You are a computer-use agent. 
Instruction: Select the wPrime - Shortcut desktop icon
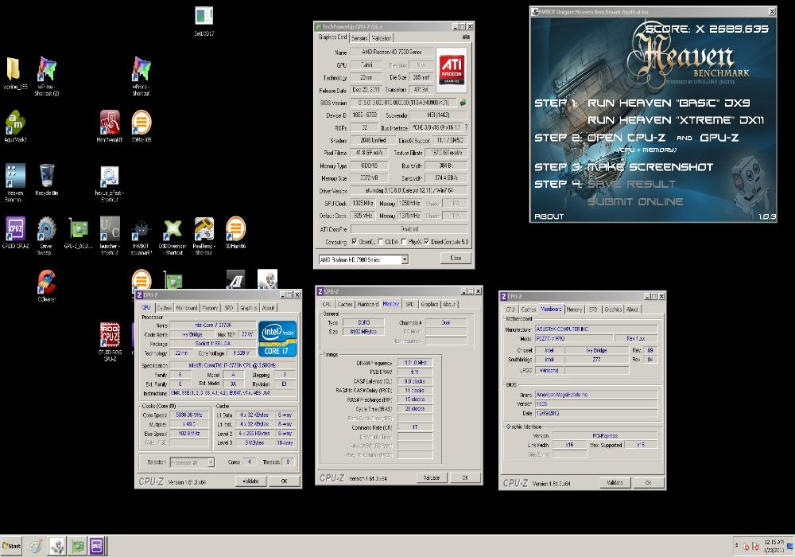click(141, 76)
